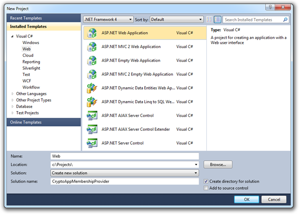Select 'ASP.NET MVC 2 Web Application' template text
Screen dimensions: 299x214
point(131,47)
